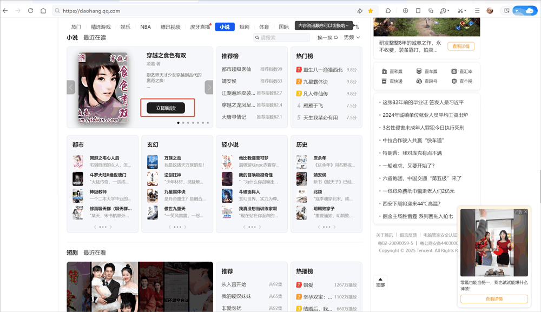The width and height of the screenshot is (541, 312).
Task: Open the browser extensions puzzle icon
Action: pyautogui.click(x=388, y=10)
